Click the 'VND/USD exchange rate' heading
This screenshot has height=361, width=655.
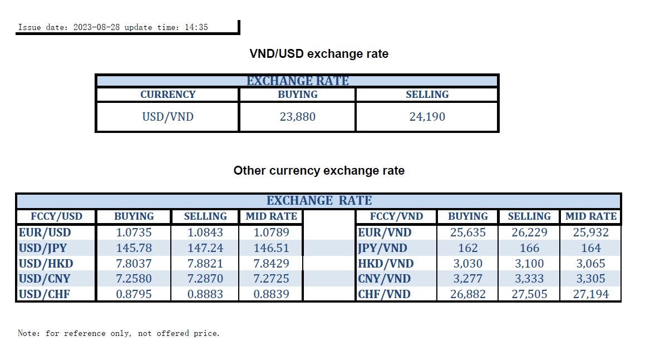point(318,54)
